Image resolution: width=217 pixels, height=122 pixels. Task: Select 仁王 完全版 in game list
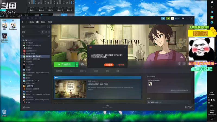[30, 65]
